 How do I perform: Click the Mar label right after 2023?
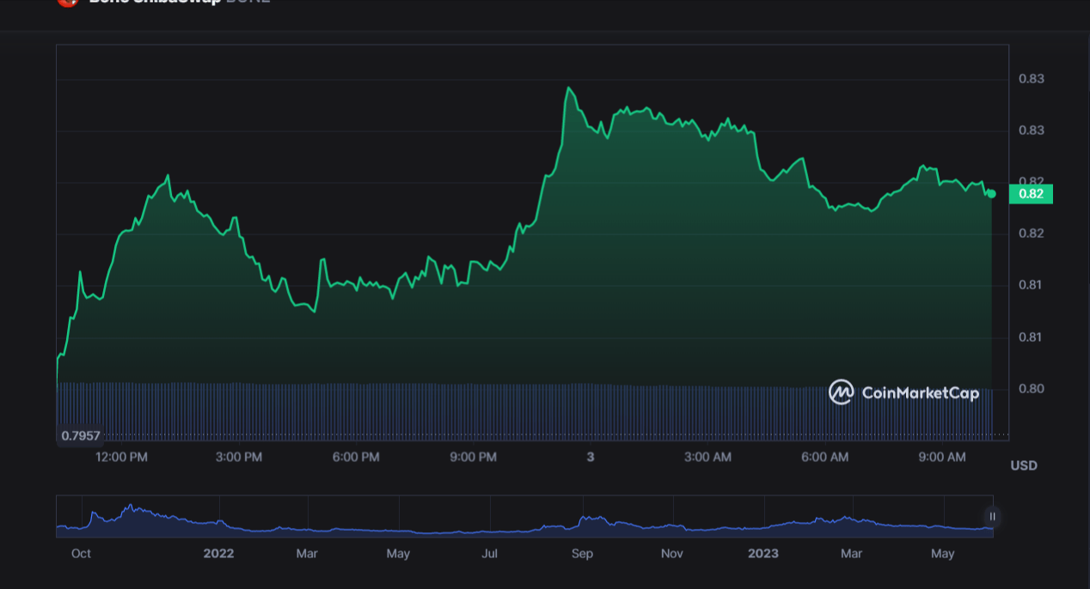tap(851, 554)
